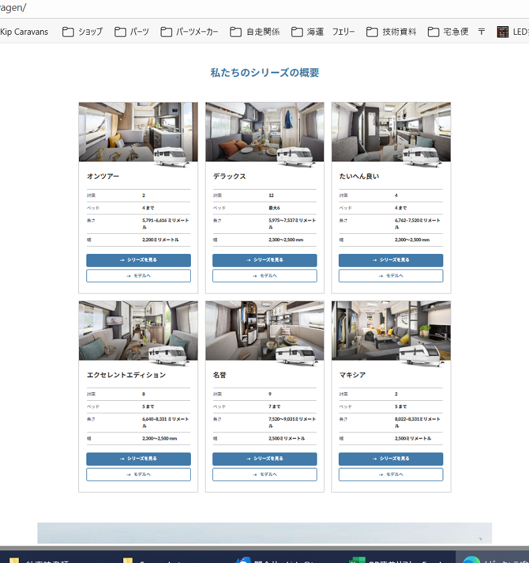Open the ショップ bookmark folder
The width and height of the screenshot is (529, 563).
[x=82, y=32]
